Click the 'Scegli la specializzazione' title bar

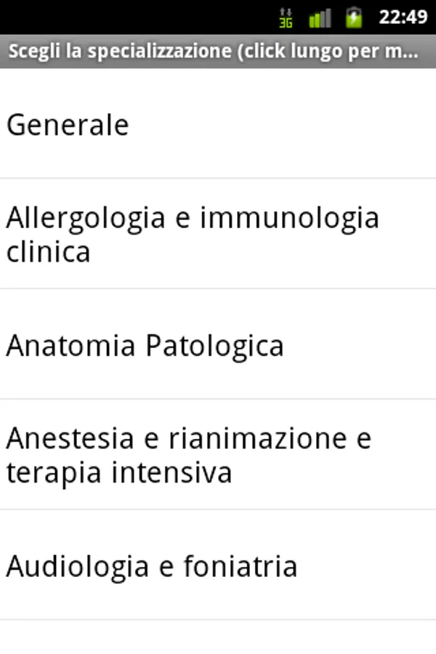point(218,52)
